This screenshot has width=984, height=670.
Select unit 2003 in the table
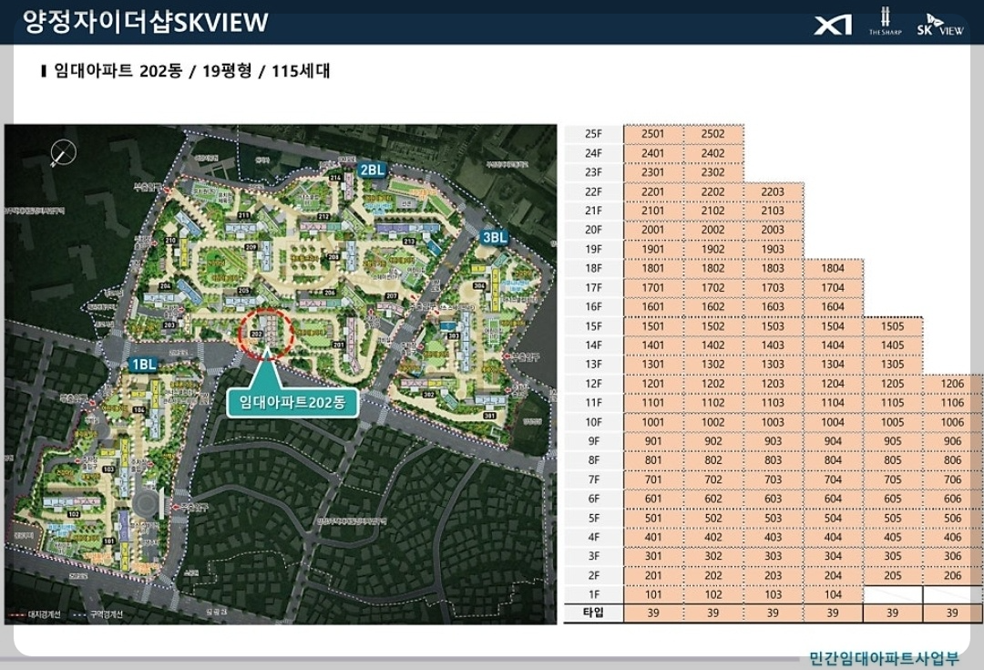[774, 230]
